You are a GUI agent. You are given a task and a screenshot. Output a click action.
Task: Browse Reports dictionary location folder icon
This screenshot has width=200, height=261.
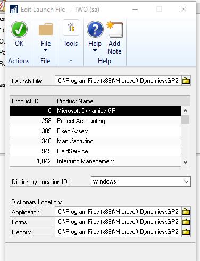186,232
